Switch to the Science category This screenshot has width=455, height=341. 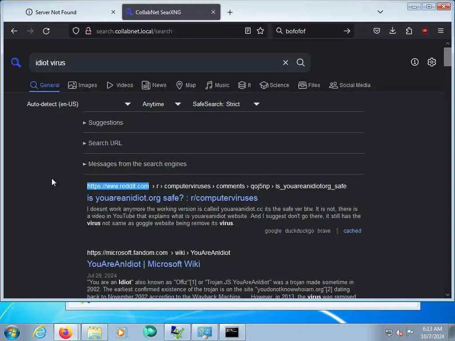pyautogui.click(x=275, y=85)
